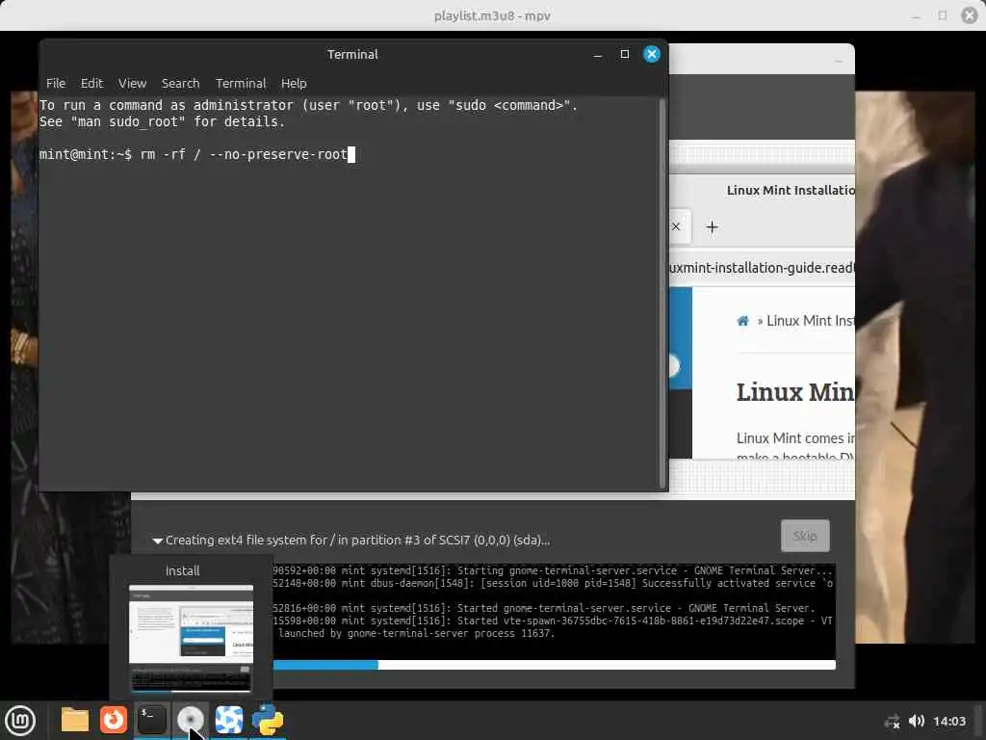This screenshot has width=986, height=740.
Task: Click the clock showing 14:03
Action: tap(948, 721)
